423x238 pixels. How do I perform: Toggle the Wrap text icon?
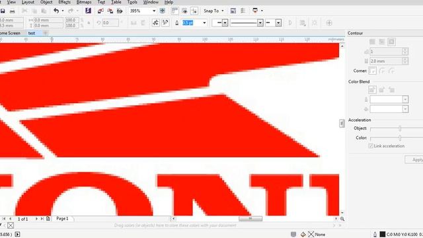(303, 23)
